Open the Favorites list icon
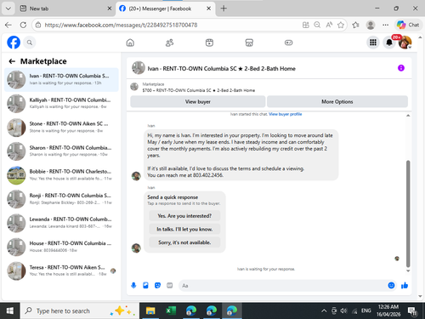The width and height of the screenshot is (425, 319). coord(355,25)
